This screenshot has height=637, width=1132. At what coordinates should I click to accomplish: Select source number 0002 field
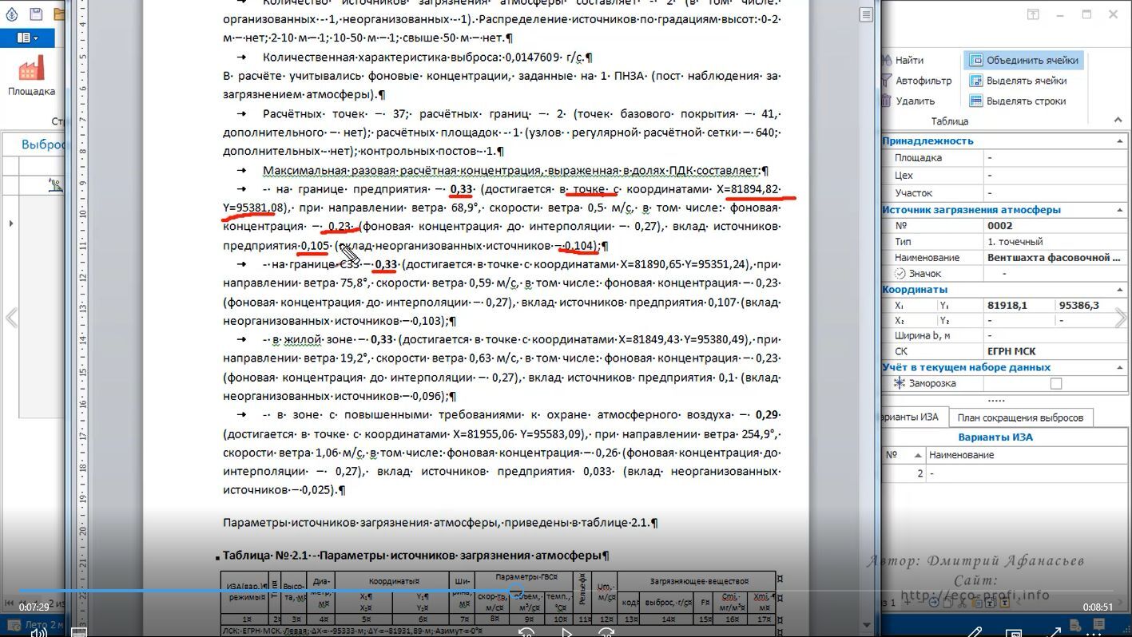(1055, 226)
